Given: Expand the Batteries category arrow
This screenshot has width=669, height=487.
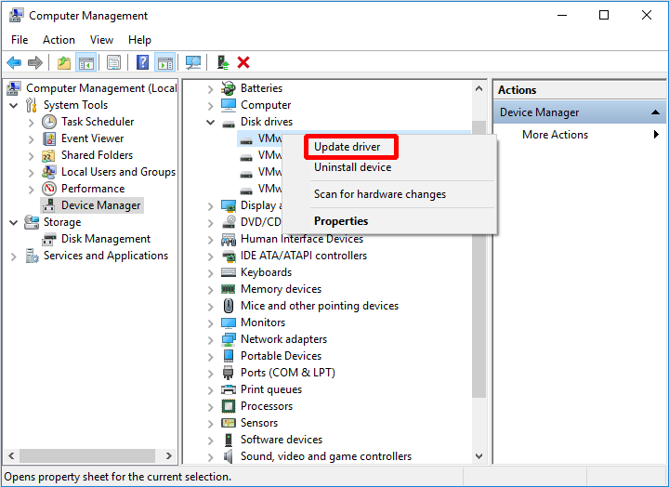Looking at the screenshot, I should coord(210,89).
